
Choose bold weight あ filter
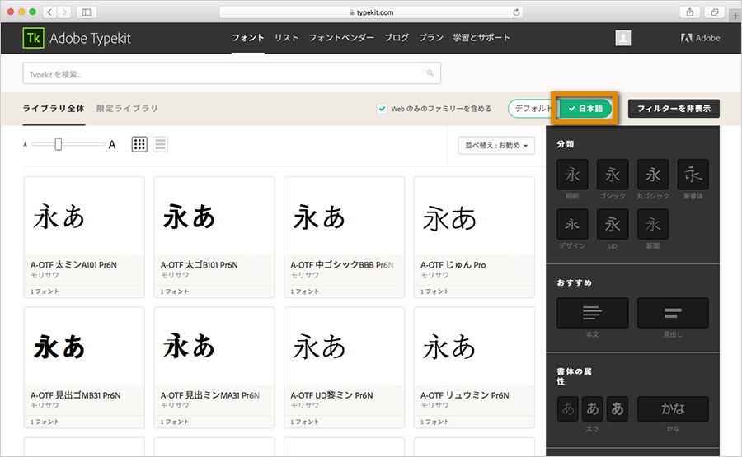click(x=617, y=408)
